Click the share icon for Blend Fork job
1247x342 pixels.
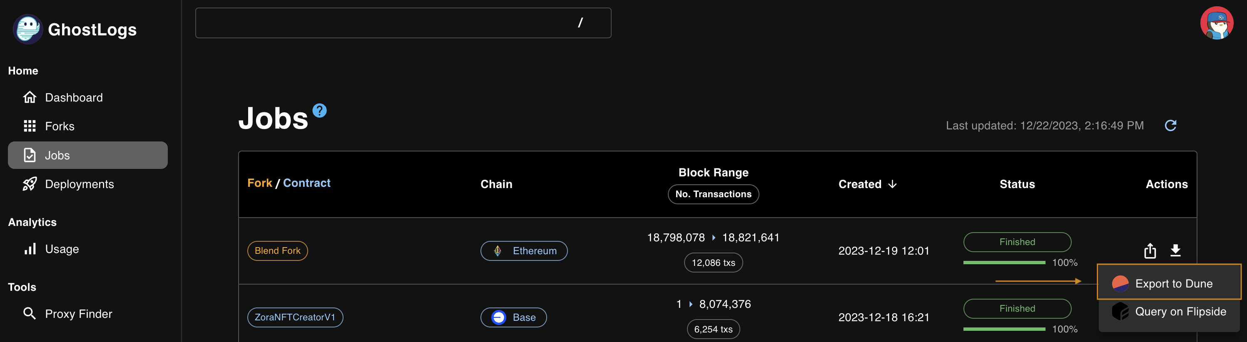(x=1150, y=251)
